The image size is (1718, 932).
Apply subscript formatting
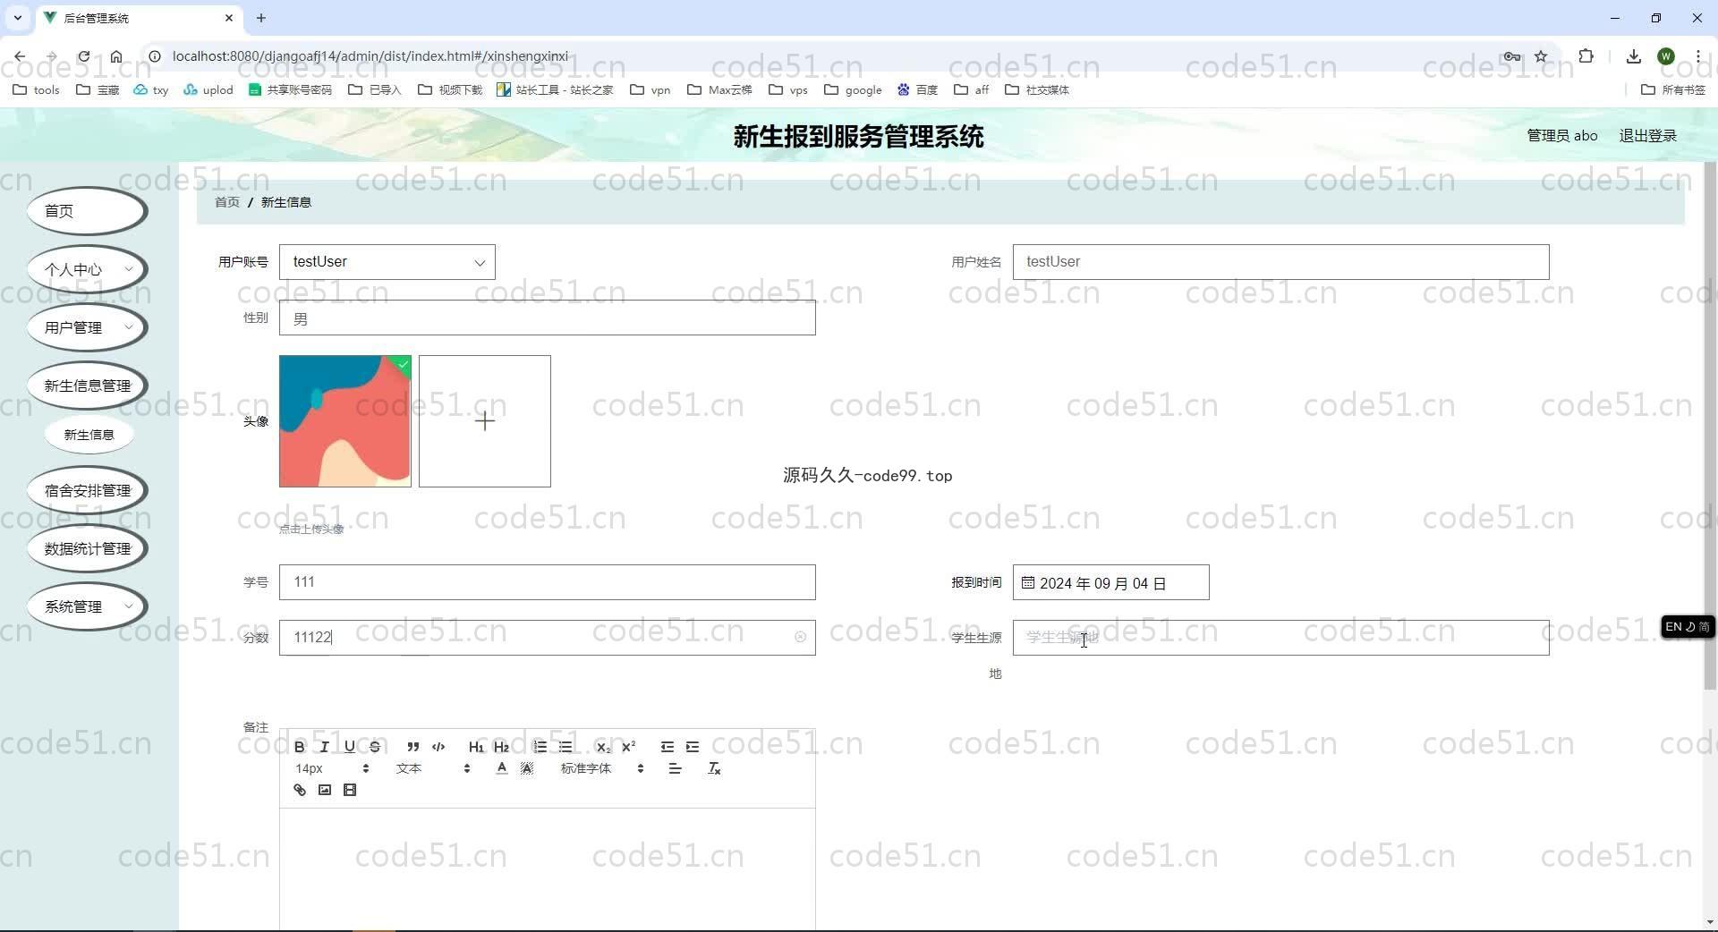tap(603, 747)
